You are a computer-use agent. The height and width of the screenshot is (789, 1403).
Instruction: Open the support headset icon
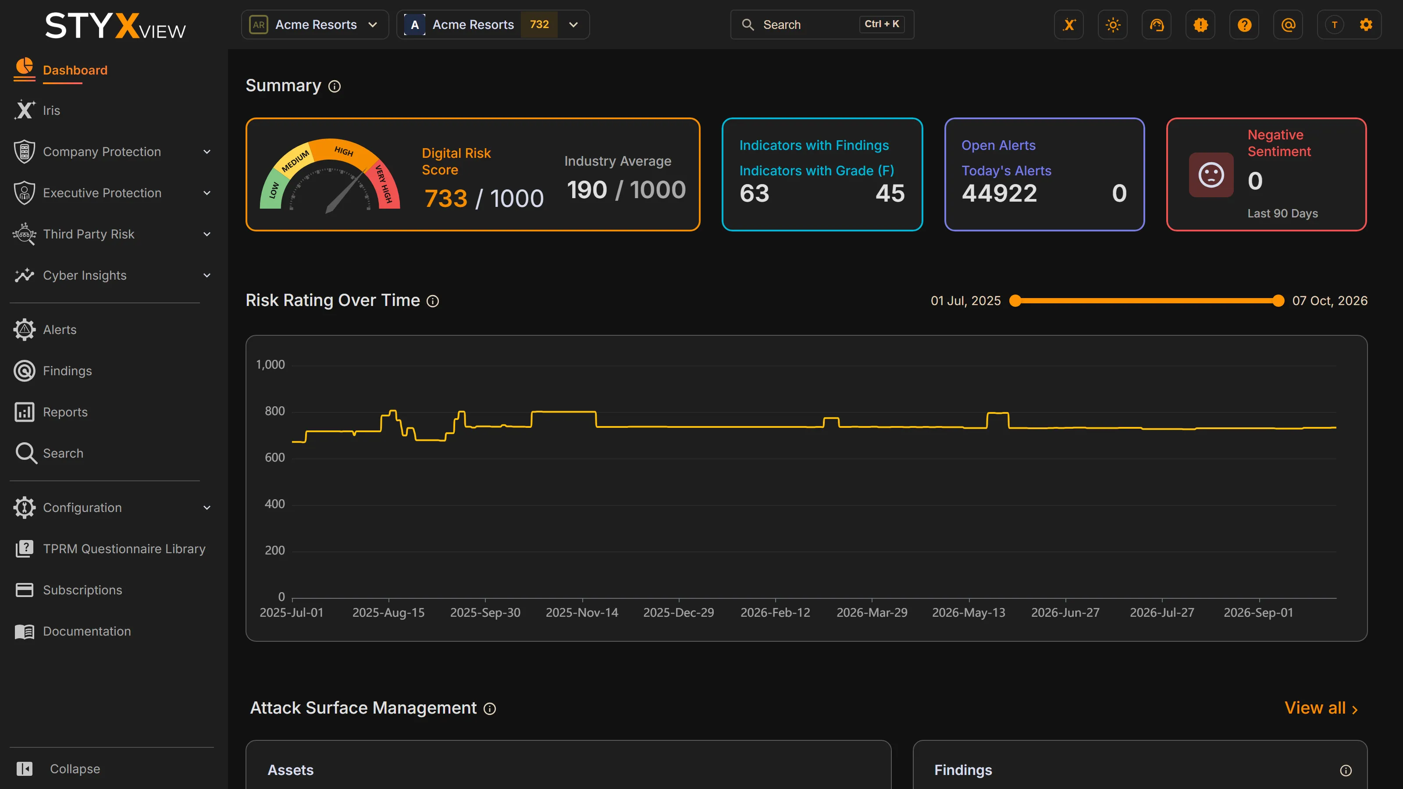1156,25
